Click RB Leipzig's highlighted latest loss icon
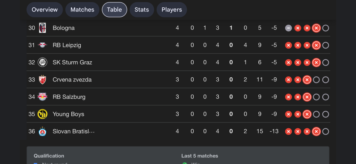Viewport: 356px width, 164px height. click(316, 45)
